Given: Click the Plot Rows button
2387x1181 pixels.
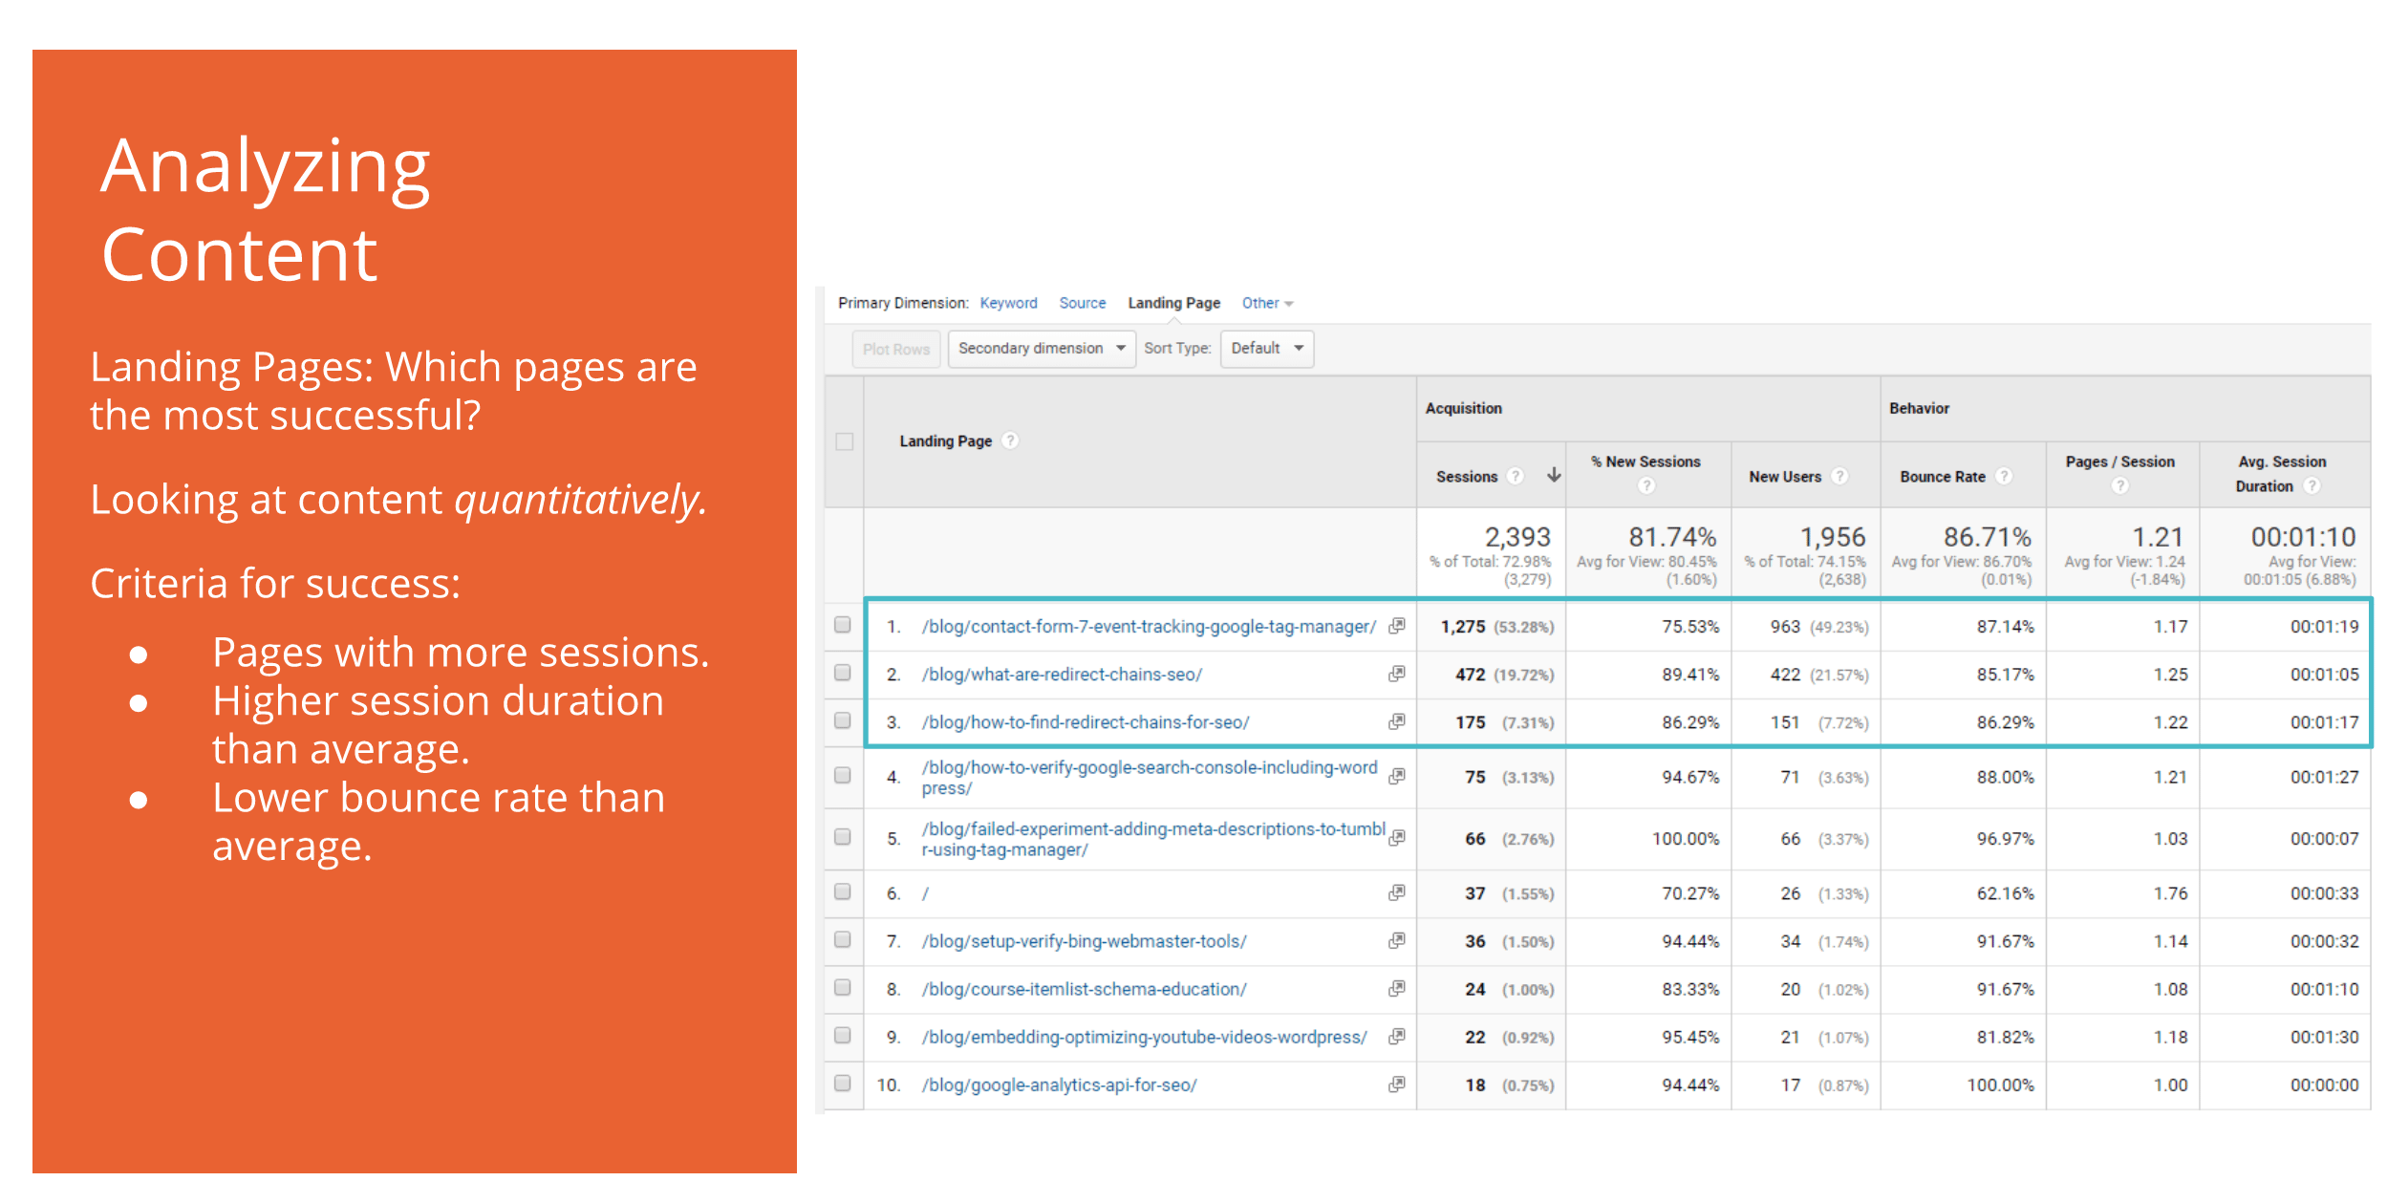Looking at the screenshot, I should point(895,349).
